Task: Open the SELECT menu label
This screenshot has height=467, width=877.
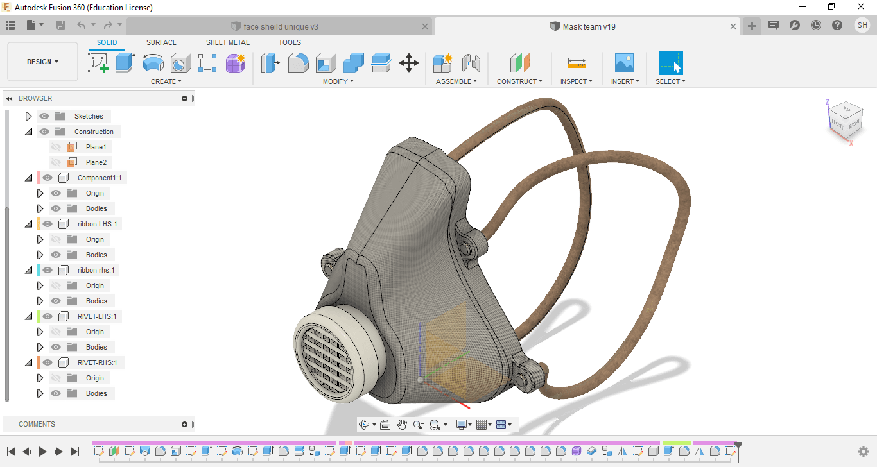Action: pyautogui.click(x=670, y=81)
